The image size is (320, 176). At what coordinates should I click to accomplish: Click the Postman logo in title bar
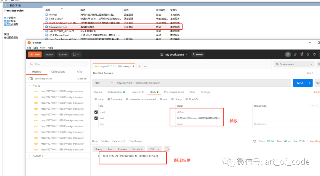click(x=29, y=43)
